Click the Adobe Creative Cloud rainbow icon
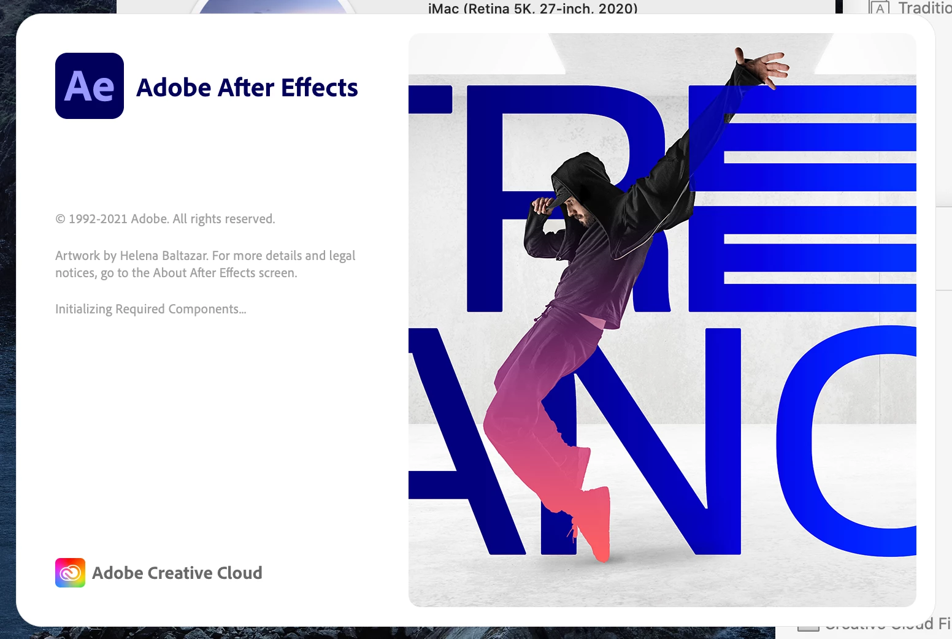This screenshot has width=952, height=639. click(x=71, y=573)
